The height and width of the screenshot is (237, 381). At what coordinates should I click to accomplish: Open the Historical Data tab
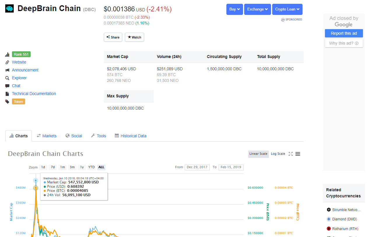pyautogui.click(x=130, y=136)
